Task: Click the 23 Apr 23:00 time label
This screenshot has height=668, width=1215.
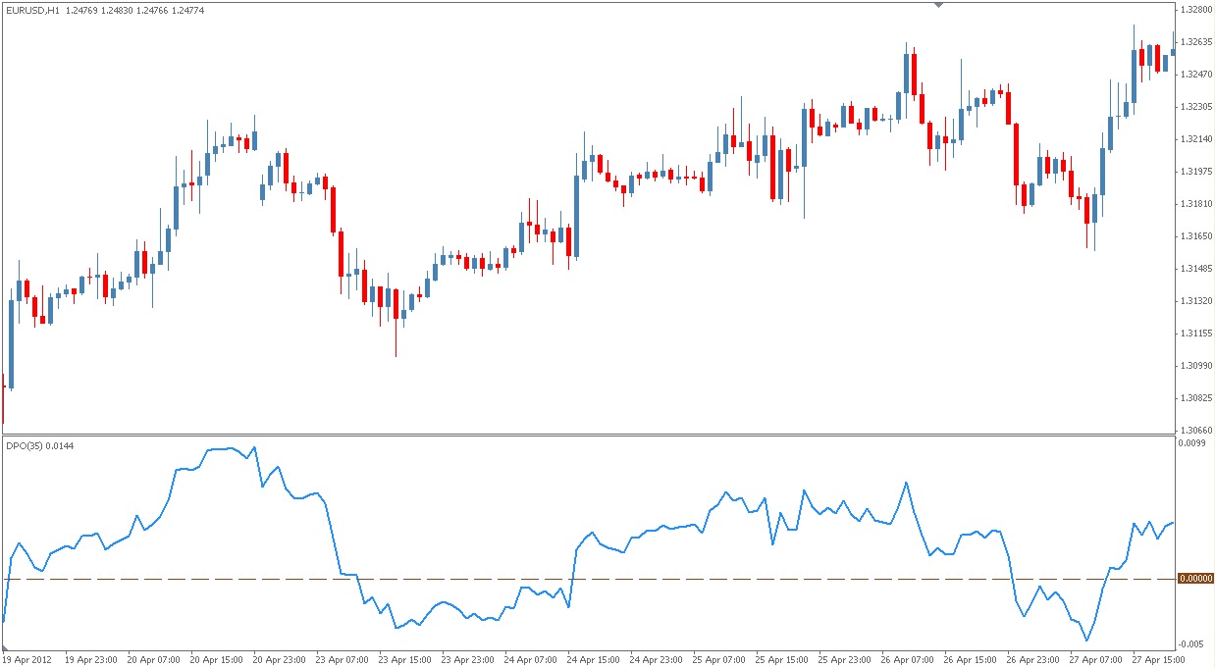Action: [467, 660]
